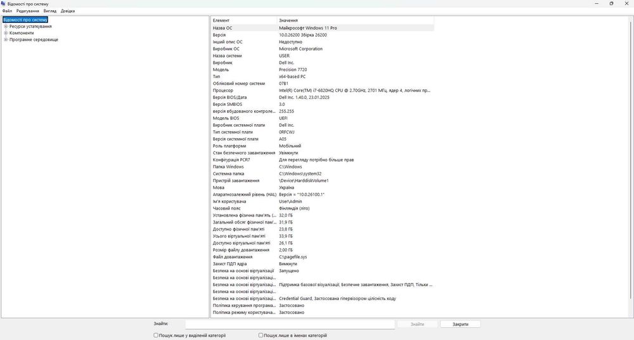Image resolution: width=634 pixels, height=340 pixels.
Task: Click the Елемент column header
Action: click(244, 20)
